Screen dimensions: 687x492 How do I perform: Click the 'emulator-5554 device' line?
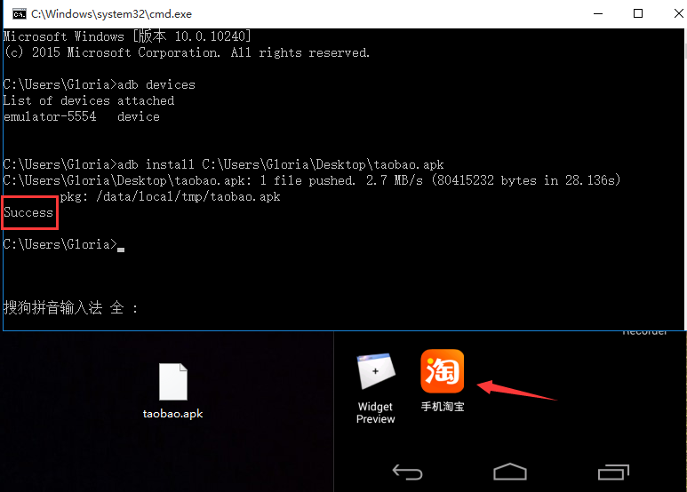pyautogui.click(x=82, y=116)
